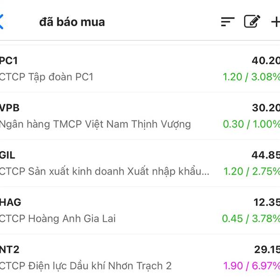Image resolution: width=280 pixels, height=280 pixels.
Task: Tap PC1 change 1.20 / 3.08%
Action: 252,77
